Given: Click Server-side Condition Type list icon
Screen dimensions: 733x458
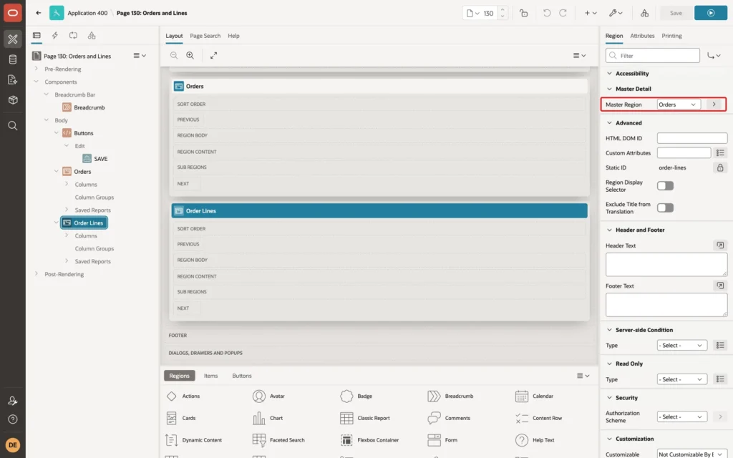Looking at the screenshot, I should click(x=720, y=345).
